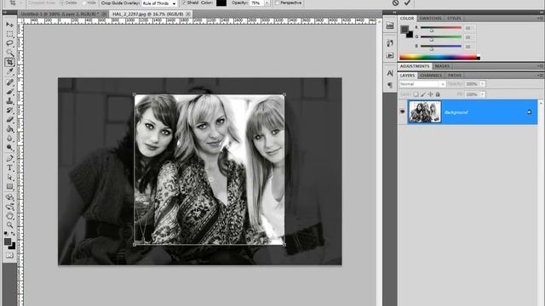Image resolution: width=545 pixels, height=306 pixels.
Task: Select the Zoom tool
Action: coord(9,225)
